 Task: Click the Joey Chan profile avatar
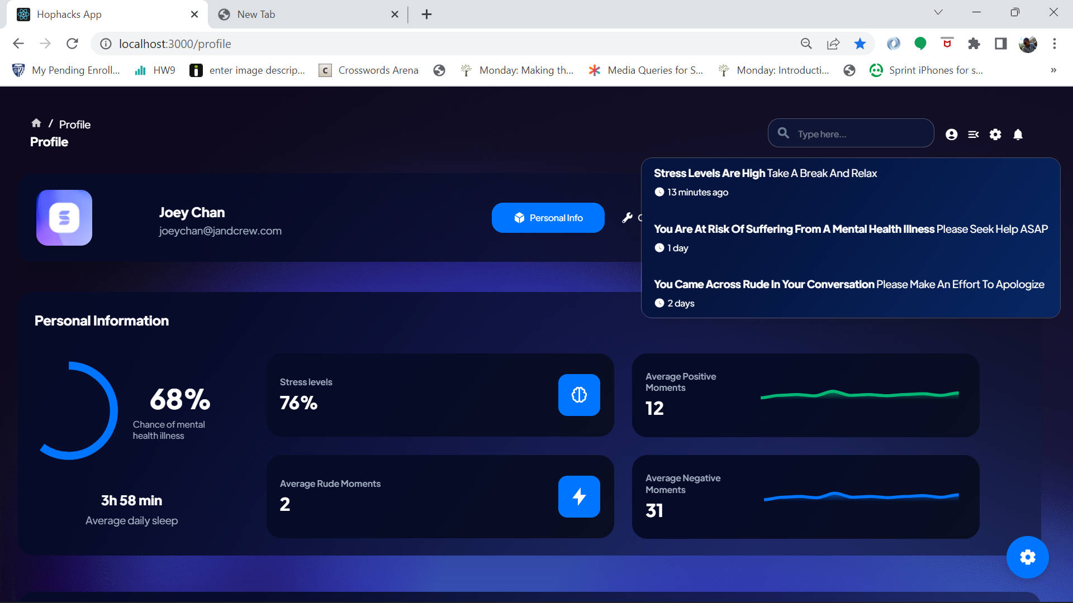[x=64, y=218]
